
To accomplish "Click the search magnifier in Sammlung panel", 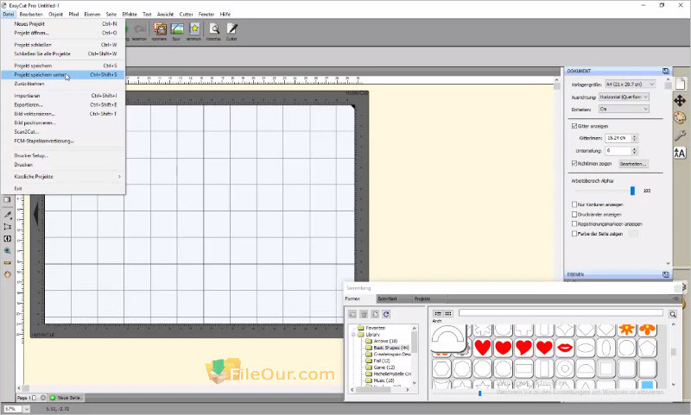I will click(x=673, y=314).
